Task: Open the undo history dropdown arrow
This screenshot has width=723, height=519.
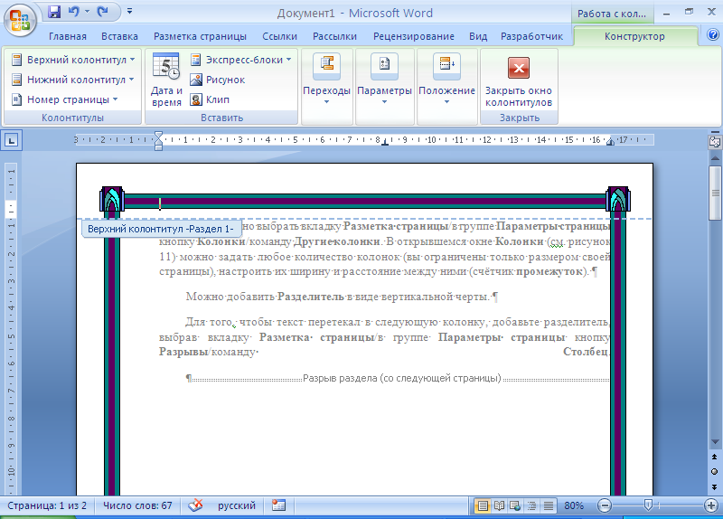Action: [x=87, y=12]
